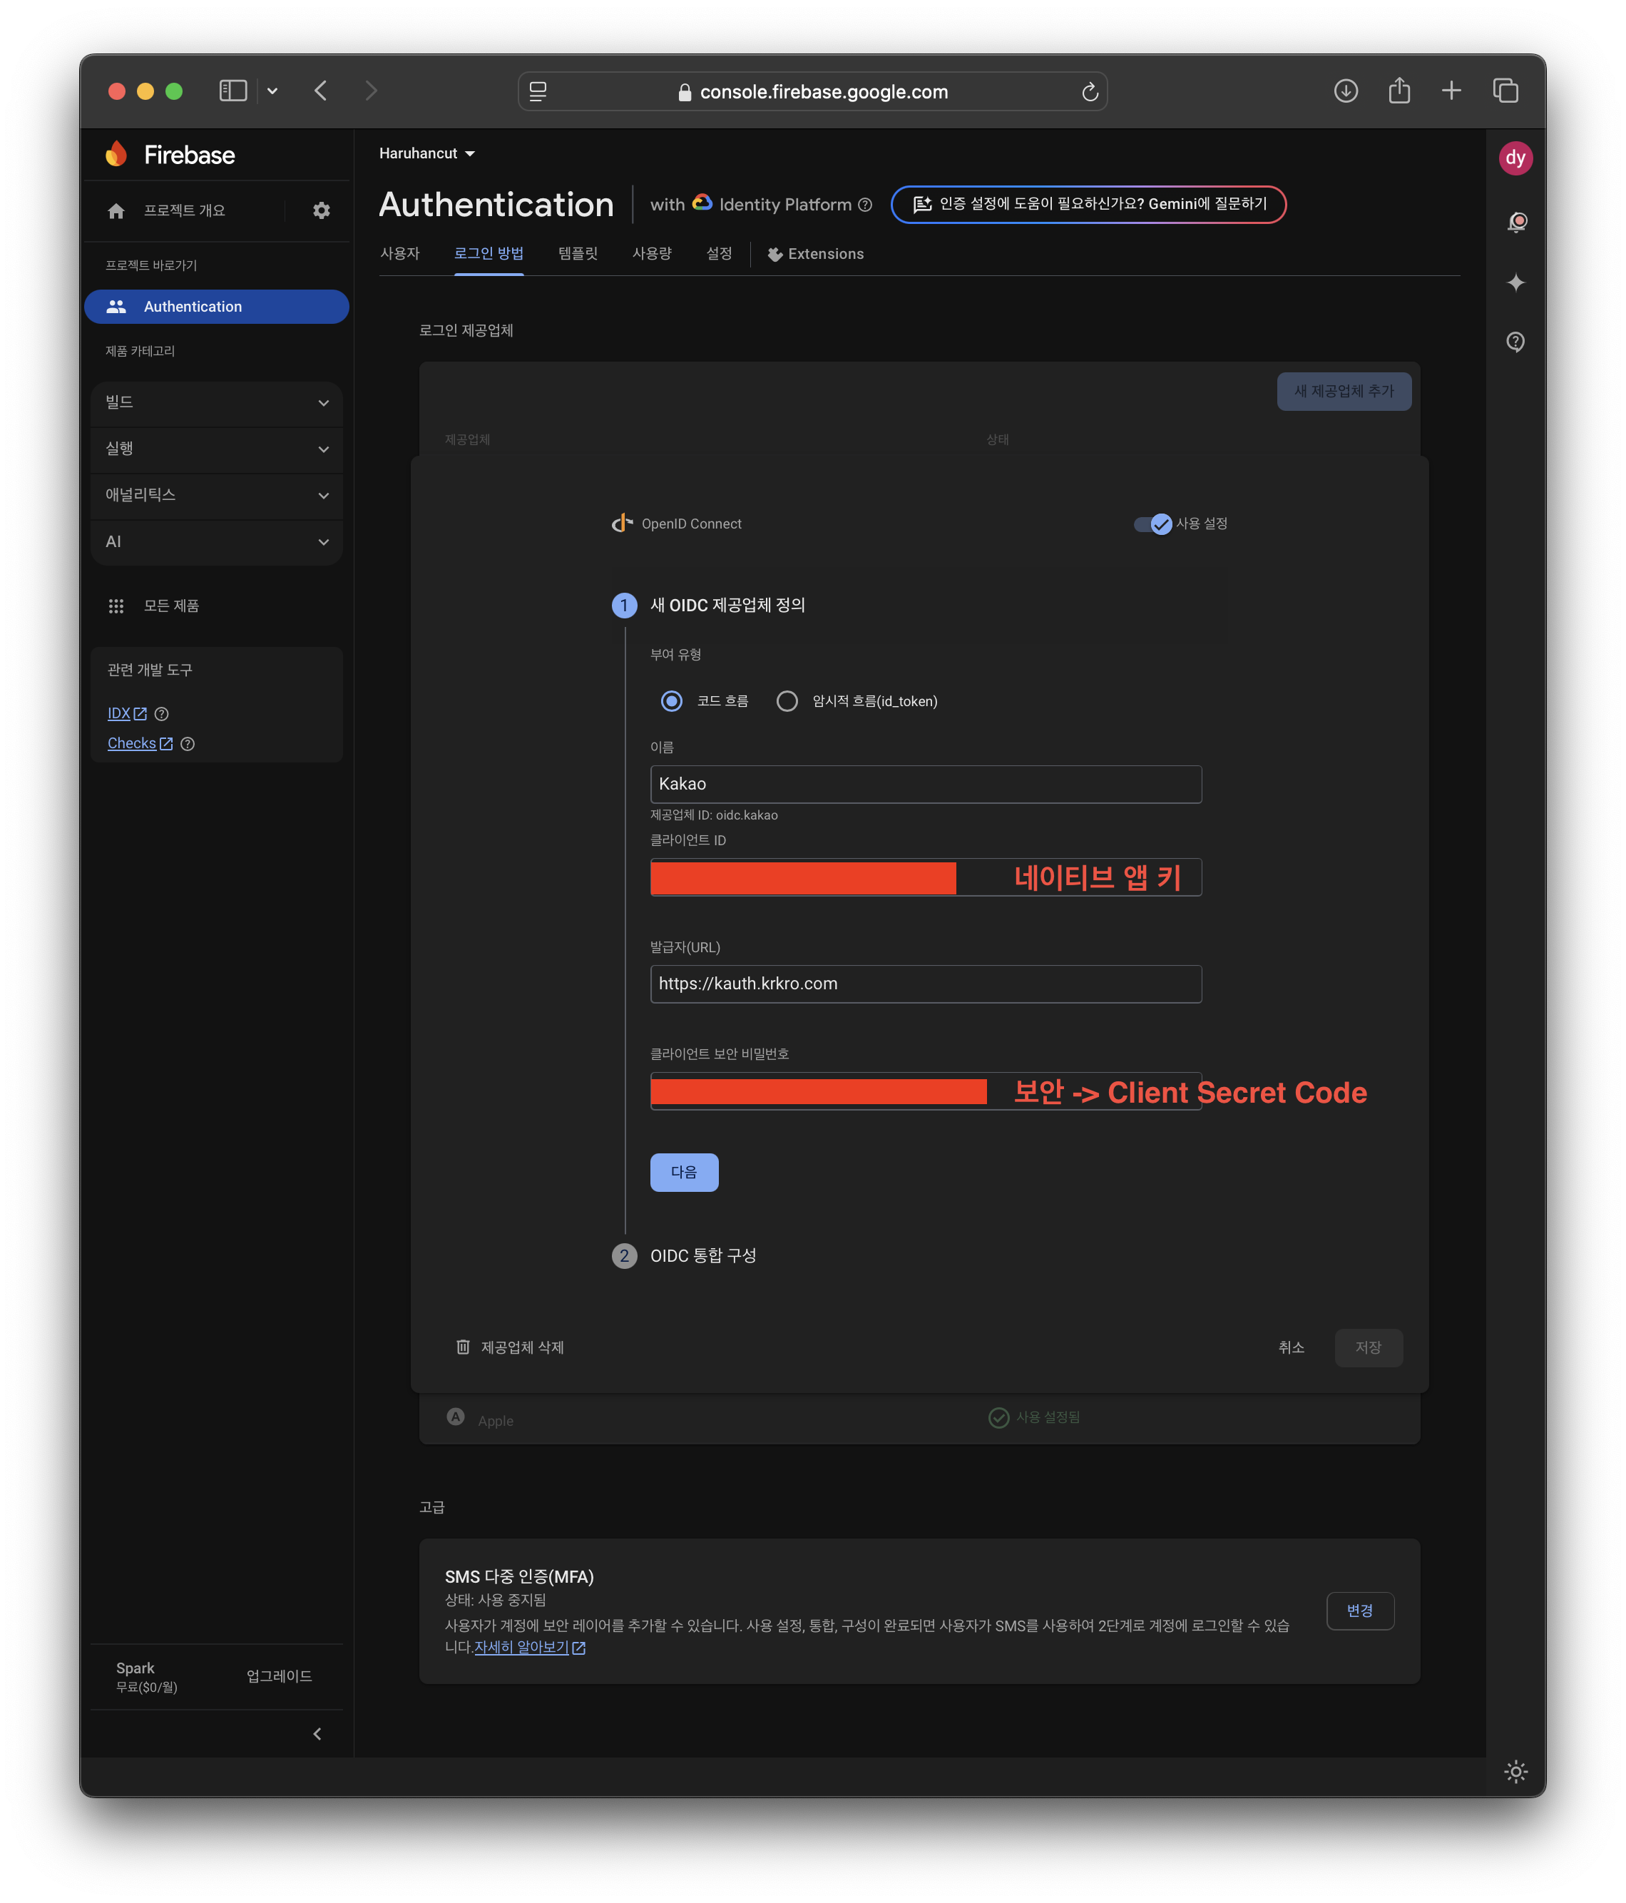The height and width of the screenshot is (1903, 1626).
Task: Expand the 빌드 category
Action: (x=217, y=402)
